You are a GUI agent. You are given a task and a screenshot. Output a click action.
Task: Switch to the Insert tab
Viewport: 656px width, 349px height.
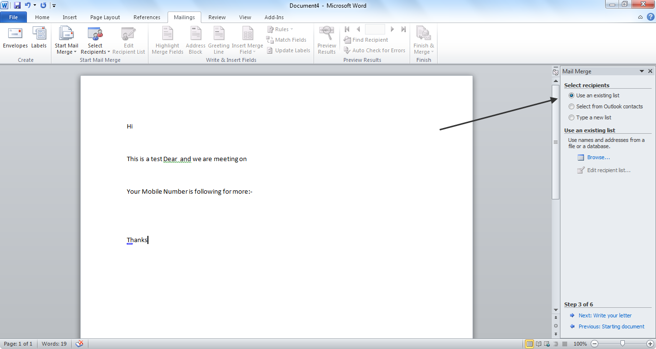click(x=70, y=17)
